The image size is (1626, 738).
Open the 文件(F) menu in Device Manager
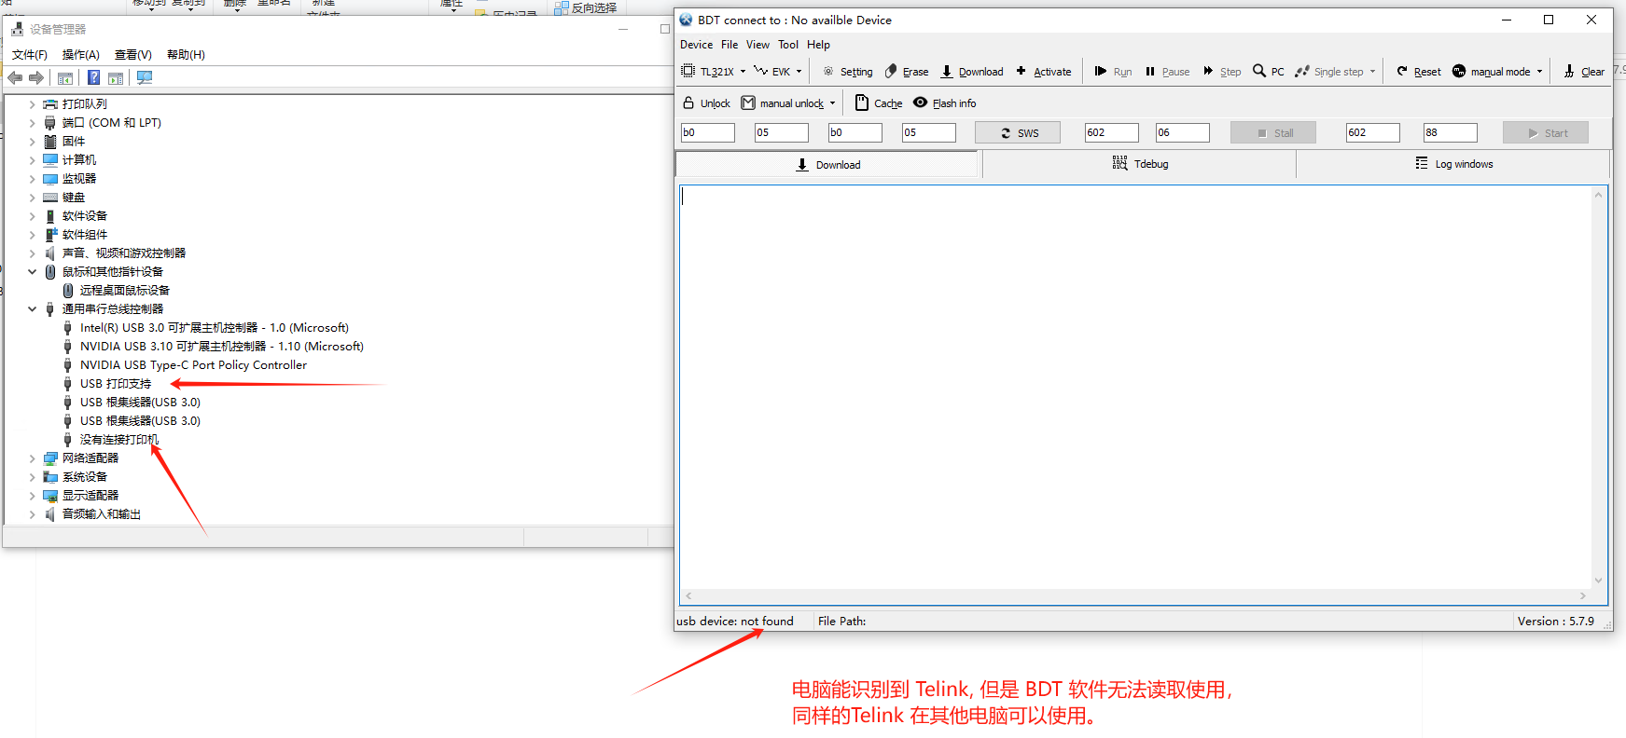pyautogui.click(x=30, y=55)
